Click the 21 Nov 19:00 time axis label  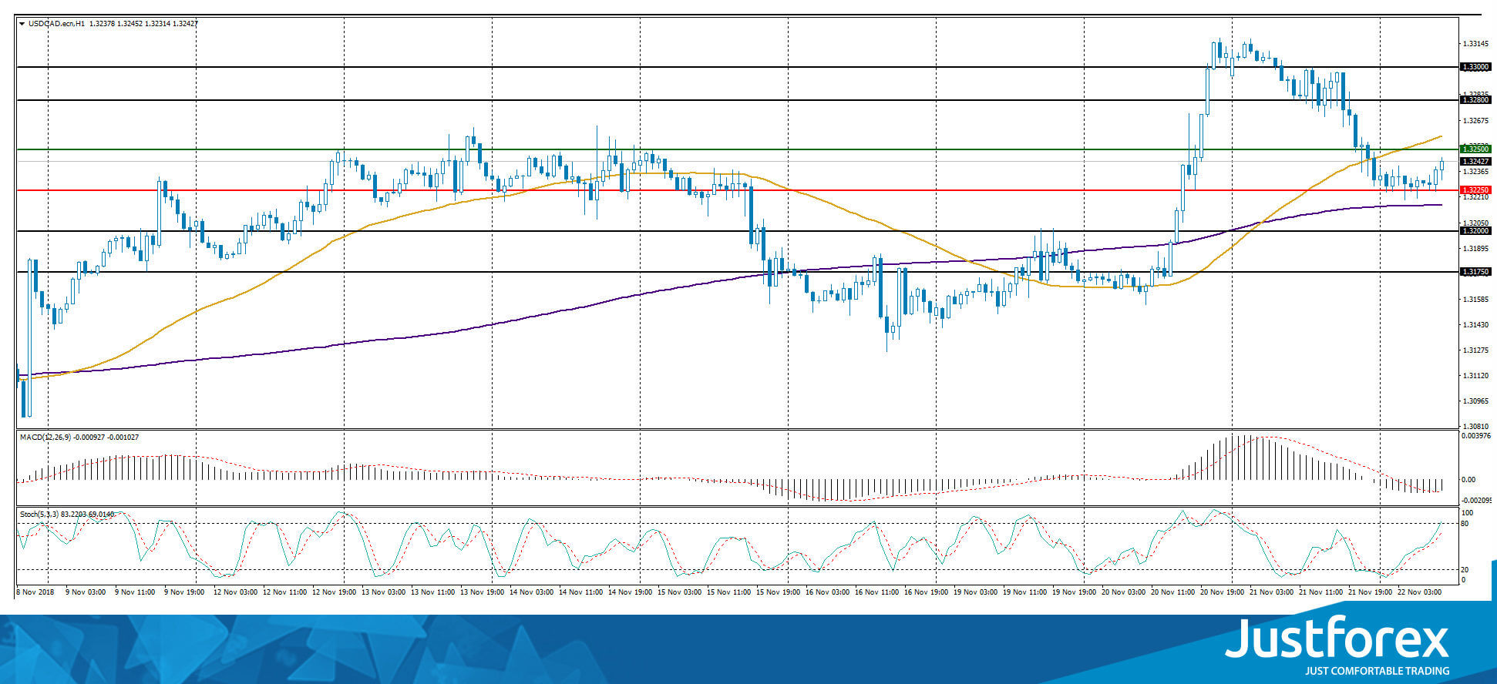tap(1370, 592)
